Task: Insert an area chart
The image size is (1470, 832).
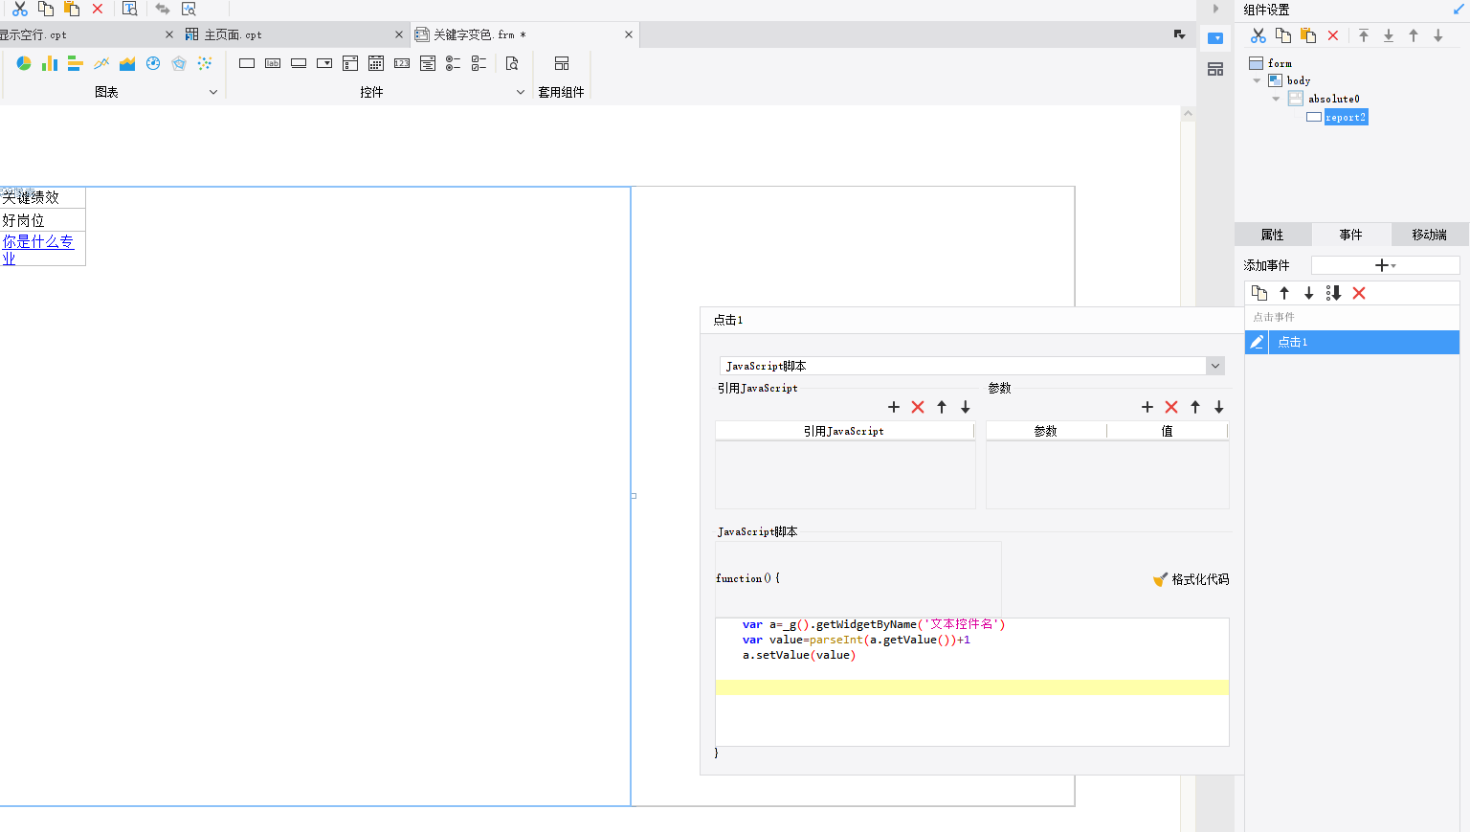Action: pos(127,63)
